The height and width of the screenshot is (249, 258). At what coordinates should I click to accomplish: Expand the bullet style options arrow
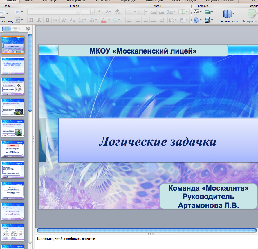pyautogui.click(x=135, y=12)
